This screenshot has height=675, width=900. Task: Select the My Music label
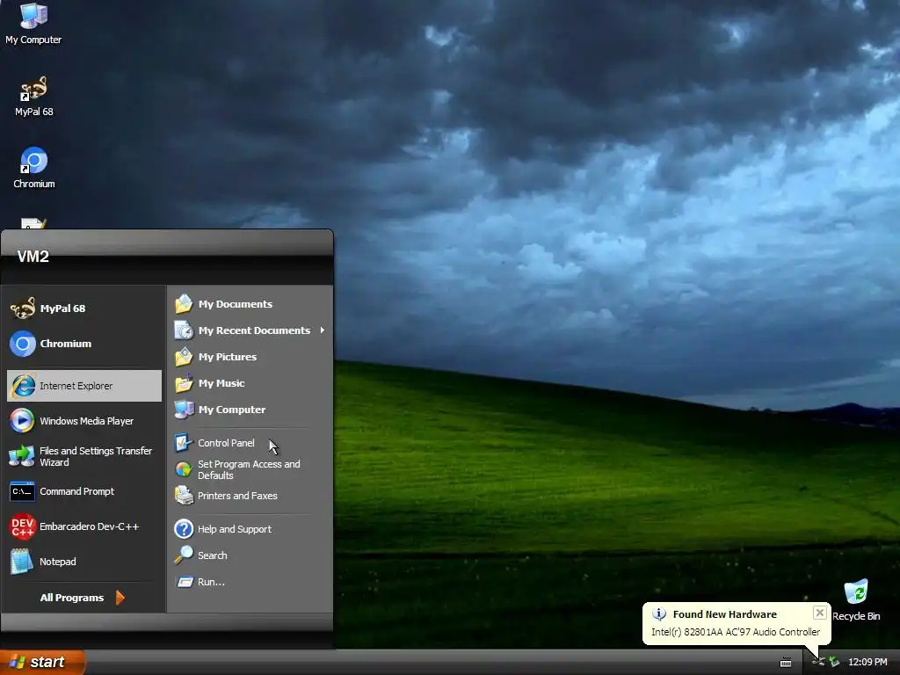click(x=221, y=383)
